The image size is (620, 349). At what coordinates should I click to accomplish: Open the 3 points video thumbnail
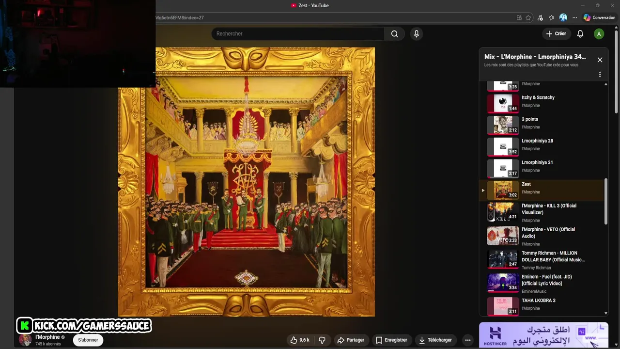[503, 125]
